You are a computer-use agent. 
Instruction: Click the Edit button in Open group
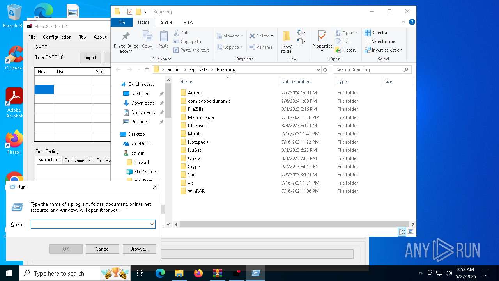343,41
